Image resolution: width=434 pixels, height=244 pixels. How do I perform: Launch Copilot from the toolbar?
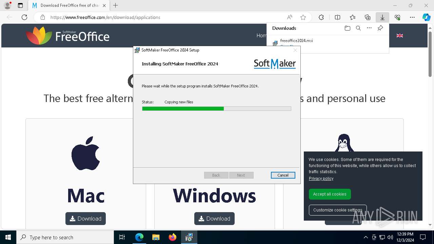(426, 17)
